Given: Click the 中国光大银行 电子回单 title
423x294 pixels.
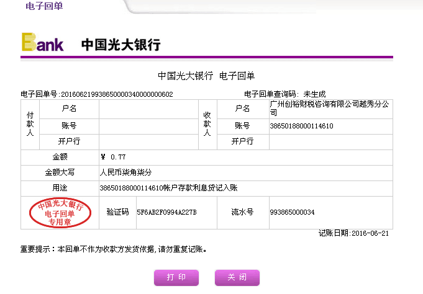Looking at the screenshot, I should (x=206, y=76).
